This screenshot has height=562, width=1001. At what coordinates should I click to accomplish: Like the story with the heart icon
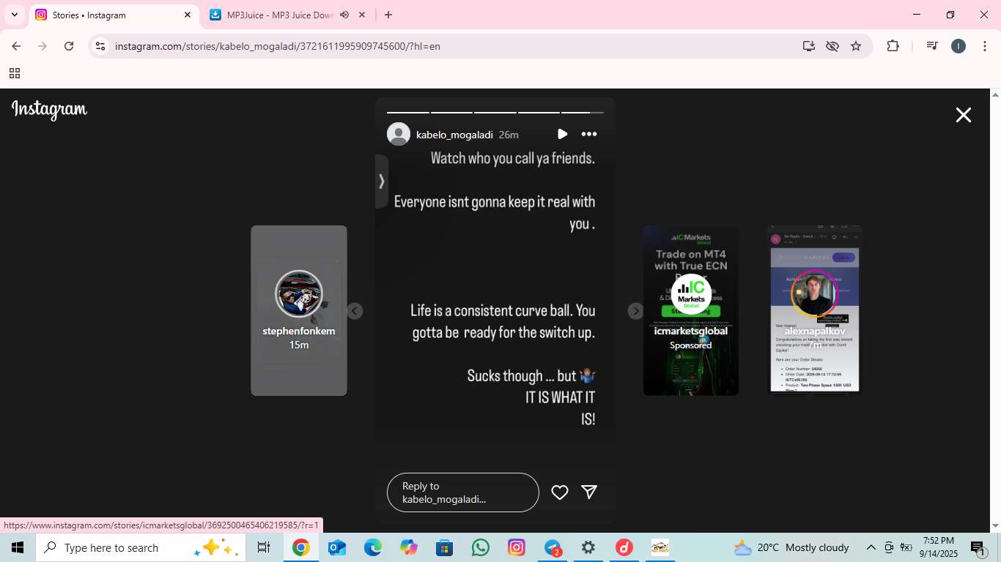point(560,492)
